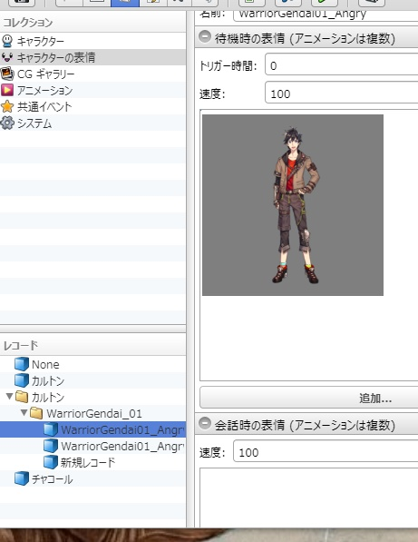Open the キャラクター collection
418x542 pixels.
[92, 41]
